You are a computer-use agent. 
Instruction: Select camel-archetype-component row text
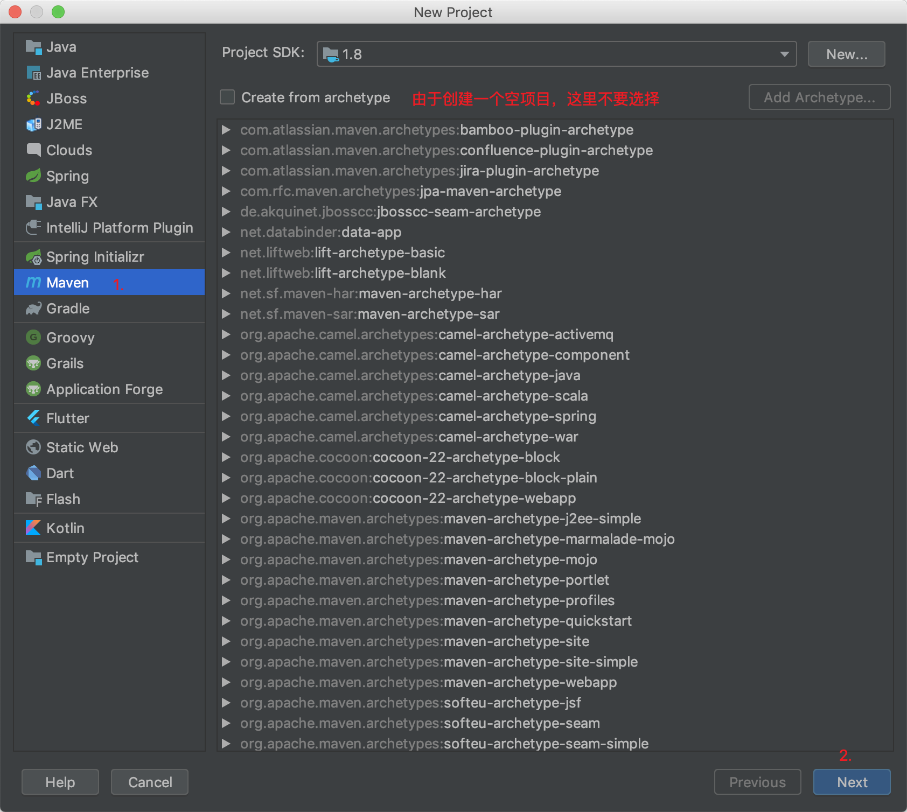tap(435, 355)
